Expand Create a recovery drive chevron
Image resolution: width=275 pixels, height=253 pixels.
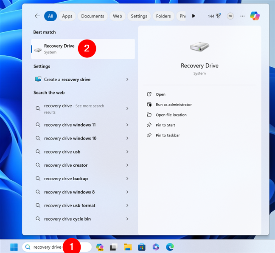pos(127,80)
